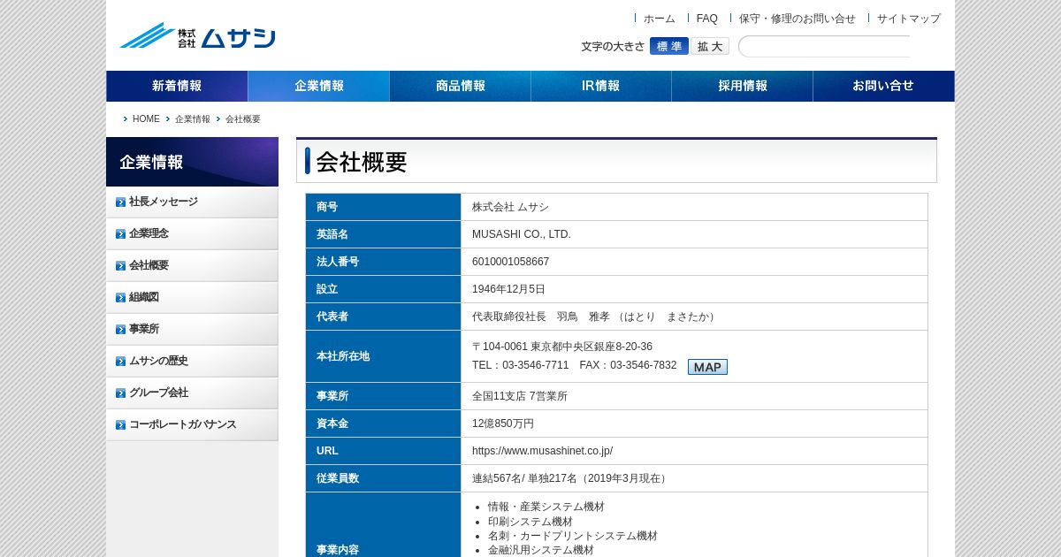This screenshot has width=1061, height=557.
Task: Open 会社概要 in the sidebar
Action: point(192,265)
